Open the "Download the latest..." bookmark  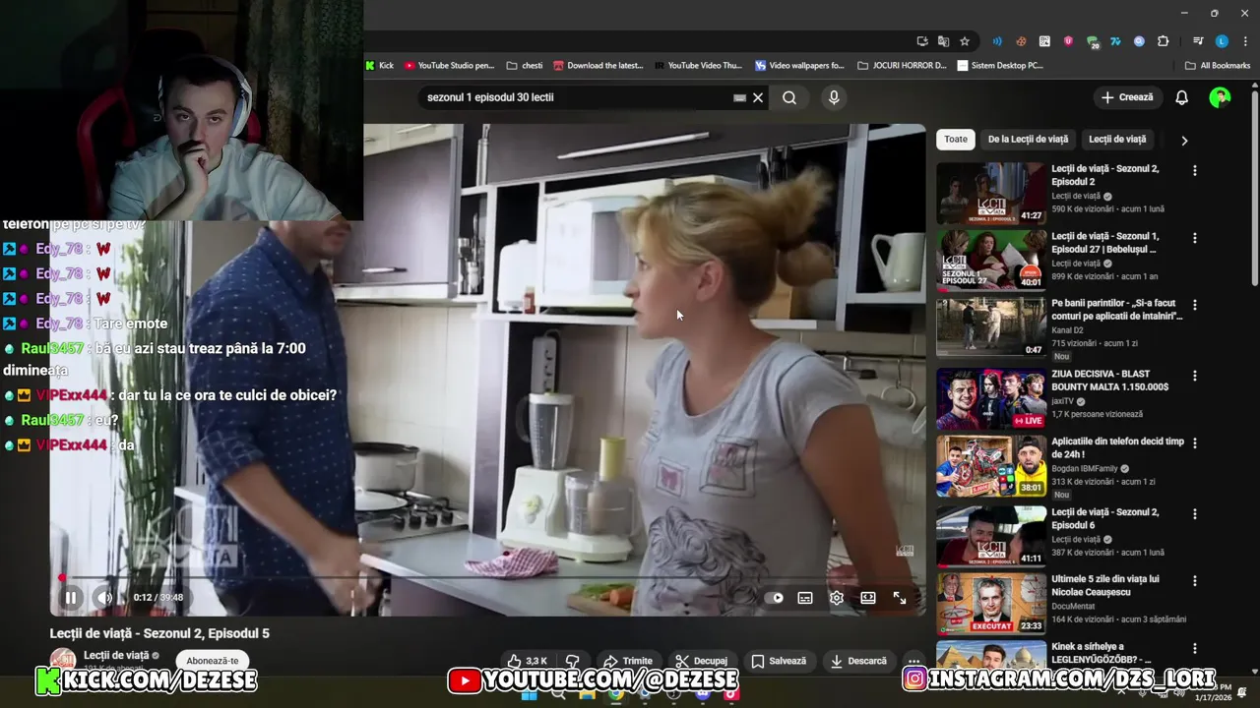(x=598, y=66)
